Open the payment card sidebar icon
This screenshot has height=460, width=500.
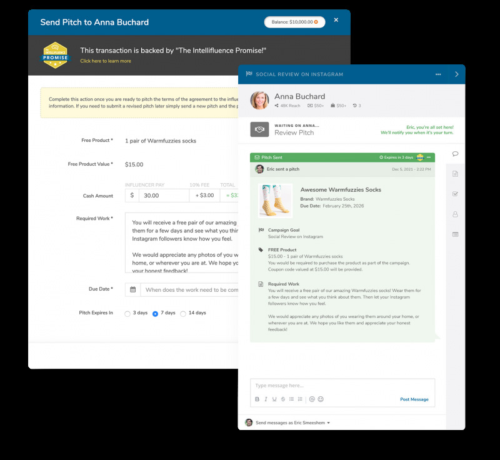click(456, 234)
